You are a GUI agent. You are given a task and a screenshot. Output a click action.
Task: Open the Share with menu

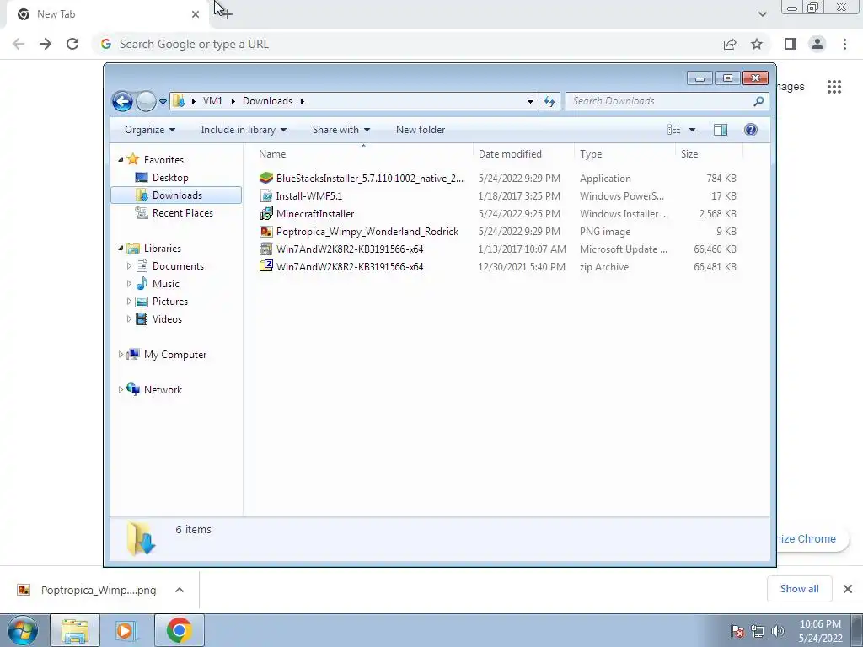click(341, 130)
